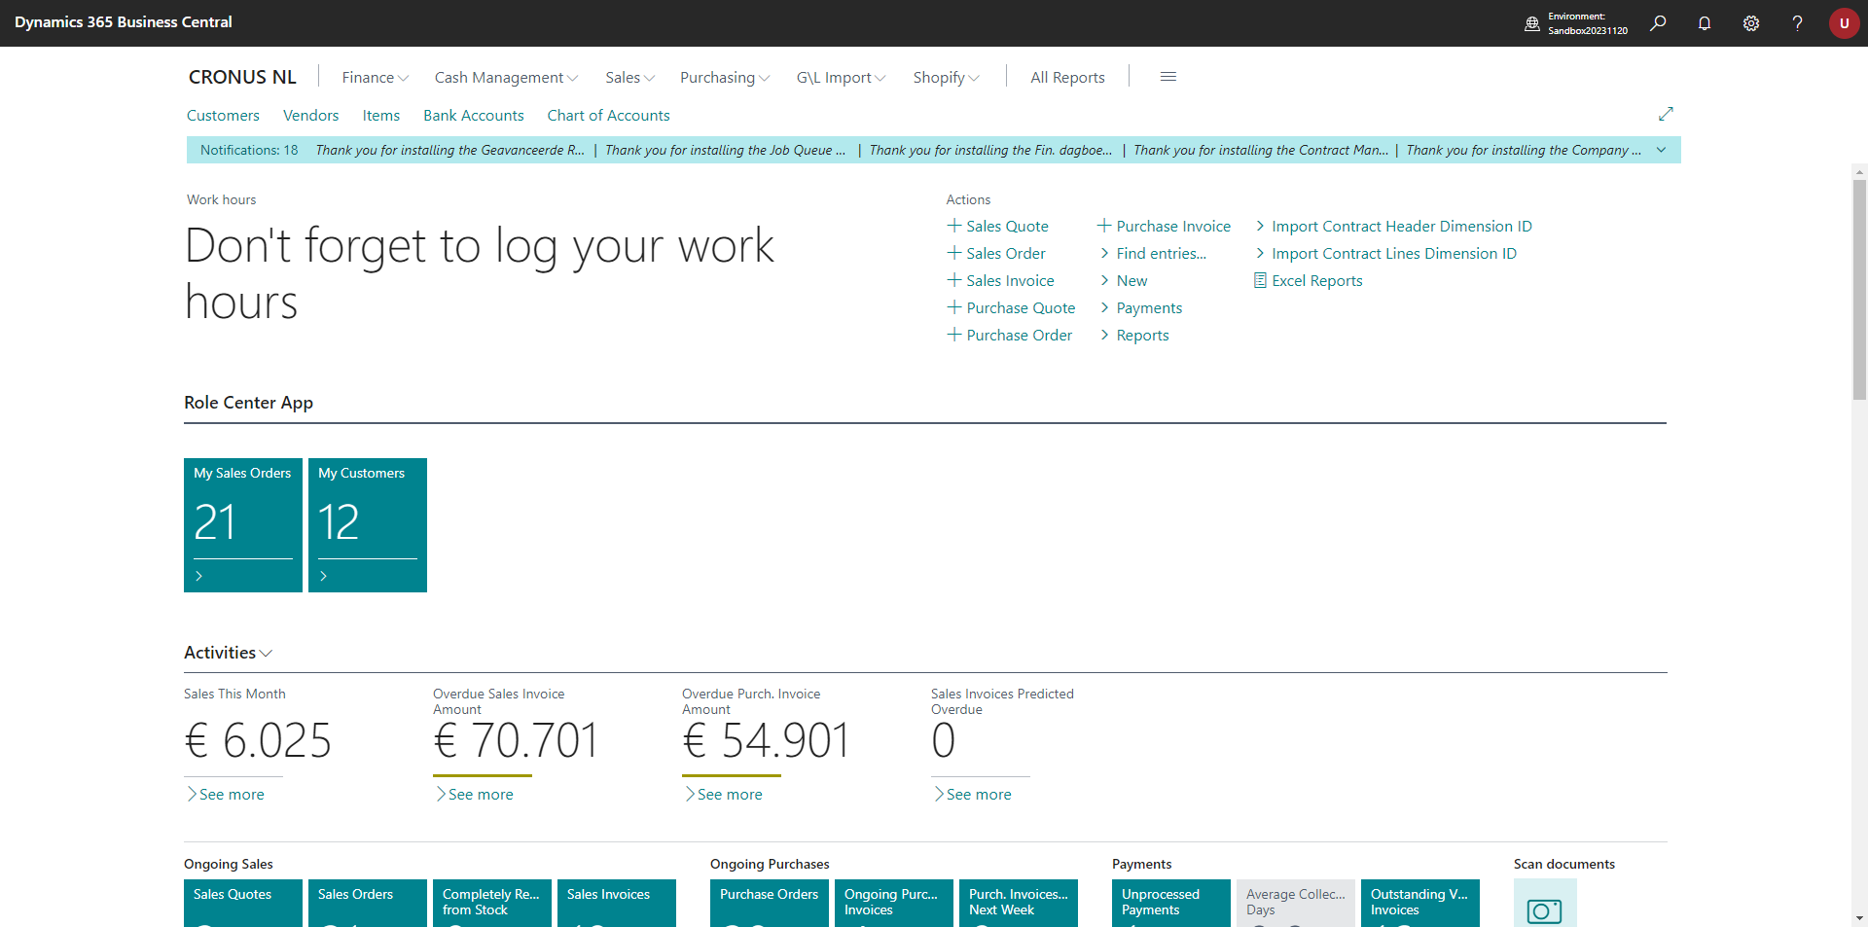
Task: Open the Excel Reports action
Action: [x=1316, y=281]
